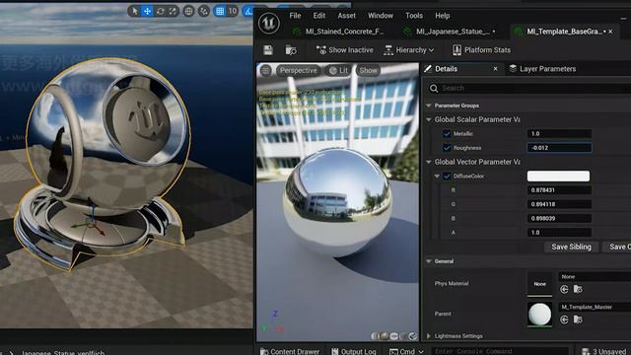Click the A channel value 1.0
The width and height of the screenshot is (631, 355).
[x=559, y=233]
